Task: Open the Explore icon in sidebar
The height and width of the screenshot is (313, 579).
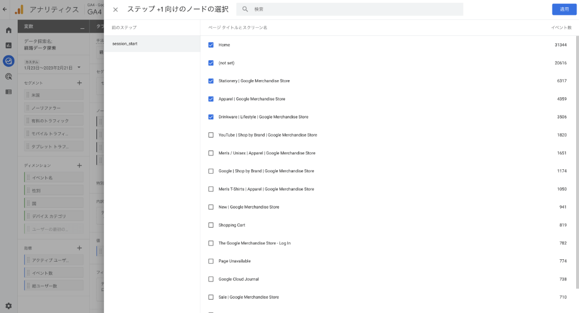Action: click(x=8, y=61)
